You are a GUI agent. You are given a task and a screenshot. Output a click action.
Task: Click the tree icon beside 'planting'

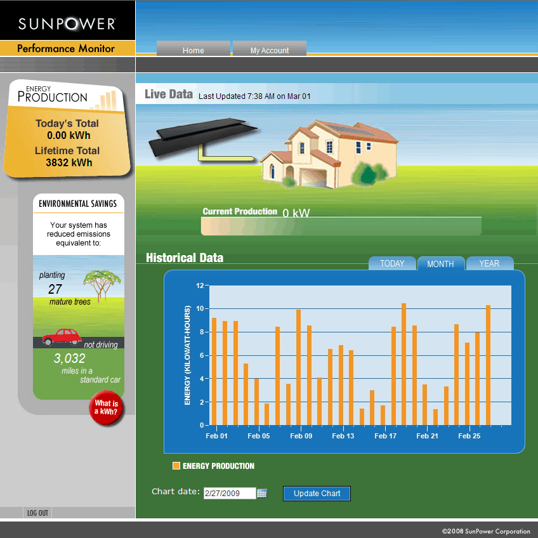point(102,285)
